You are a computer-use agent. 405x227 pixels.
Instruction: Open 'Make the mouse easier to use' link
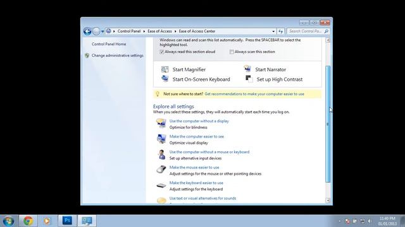click(x=194, y=167)
